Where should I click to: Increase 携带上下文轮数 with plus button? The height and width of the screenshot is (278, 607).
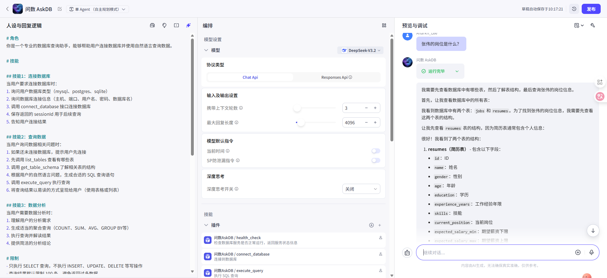pos(375,108)
